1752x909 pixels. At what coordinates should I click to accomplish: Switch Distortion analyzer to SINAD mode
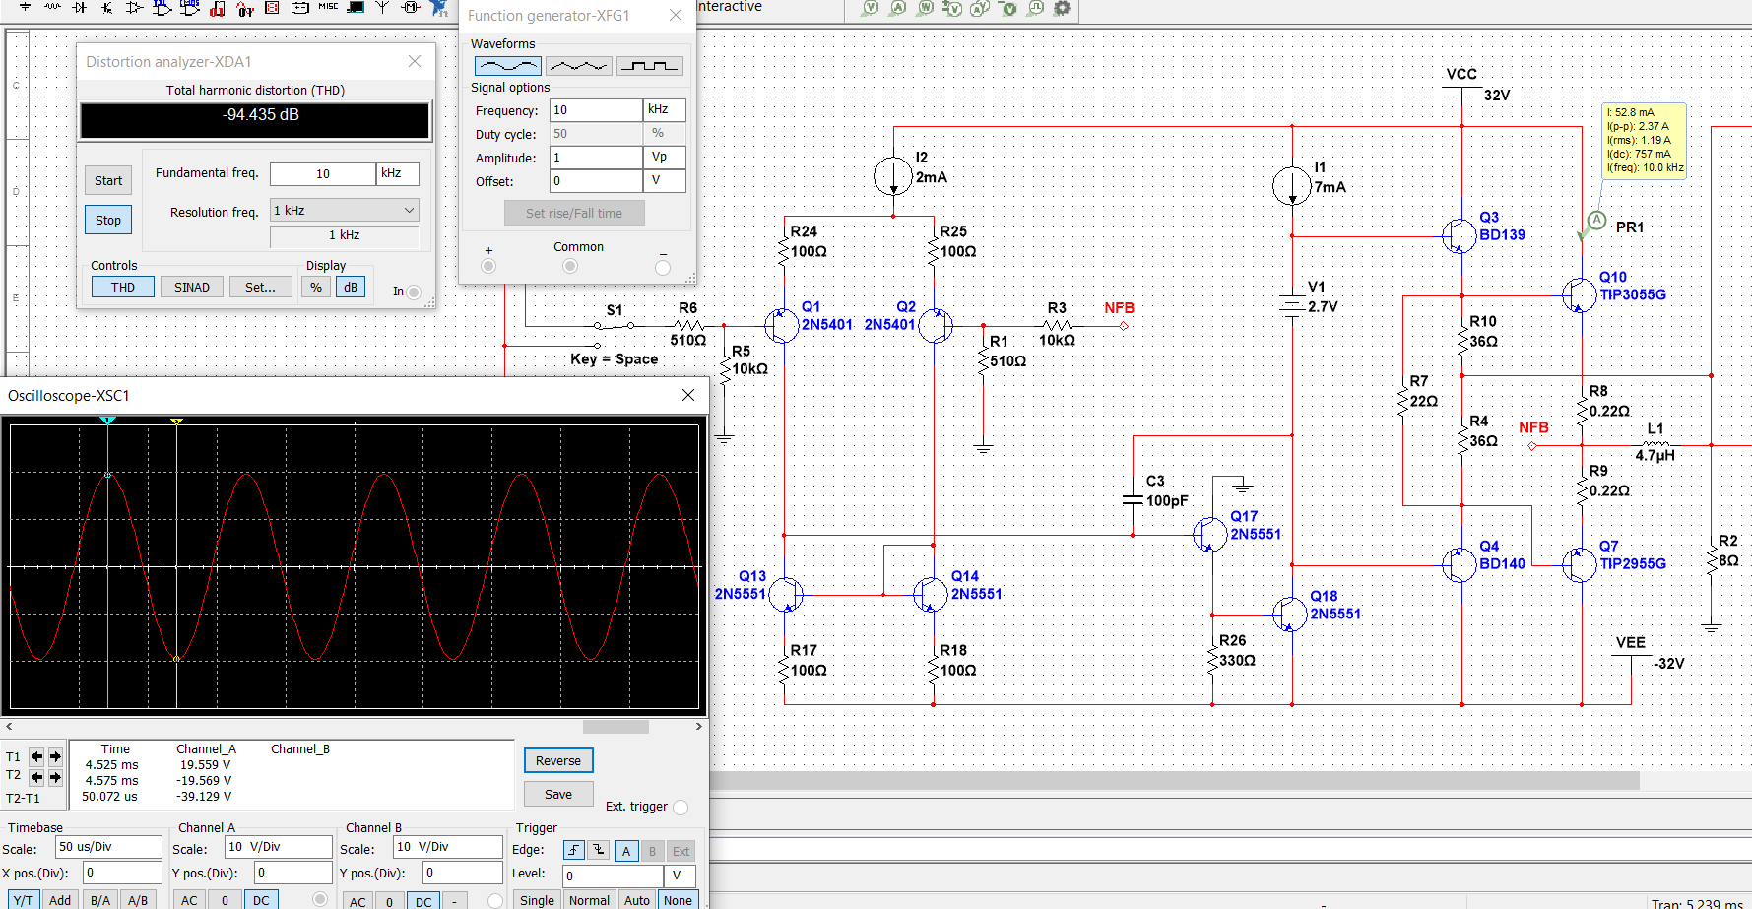[x=192, y=287]
